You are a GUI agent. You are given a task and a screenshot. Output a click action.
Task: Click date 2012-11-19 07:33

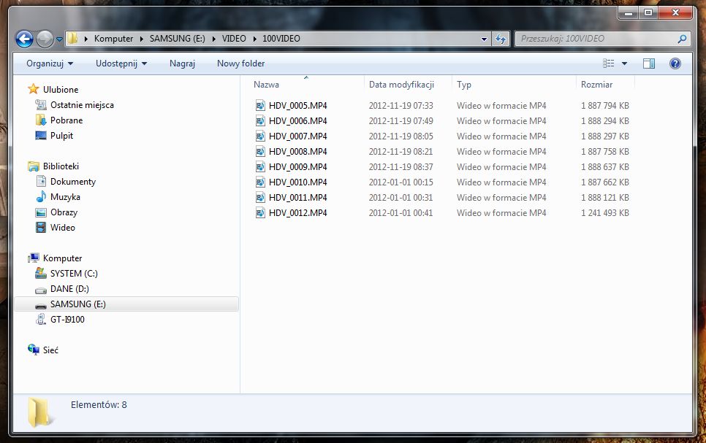[x=401, y=106]
